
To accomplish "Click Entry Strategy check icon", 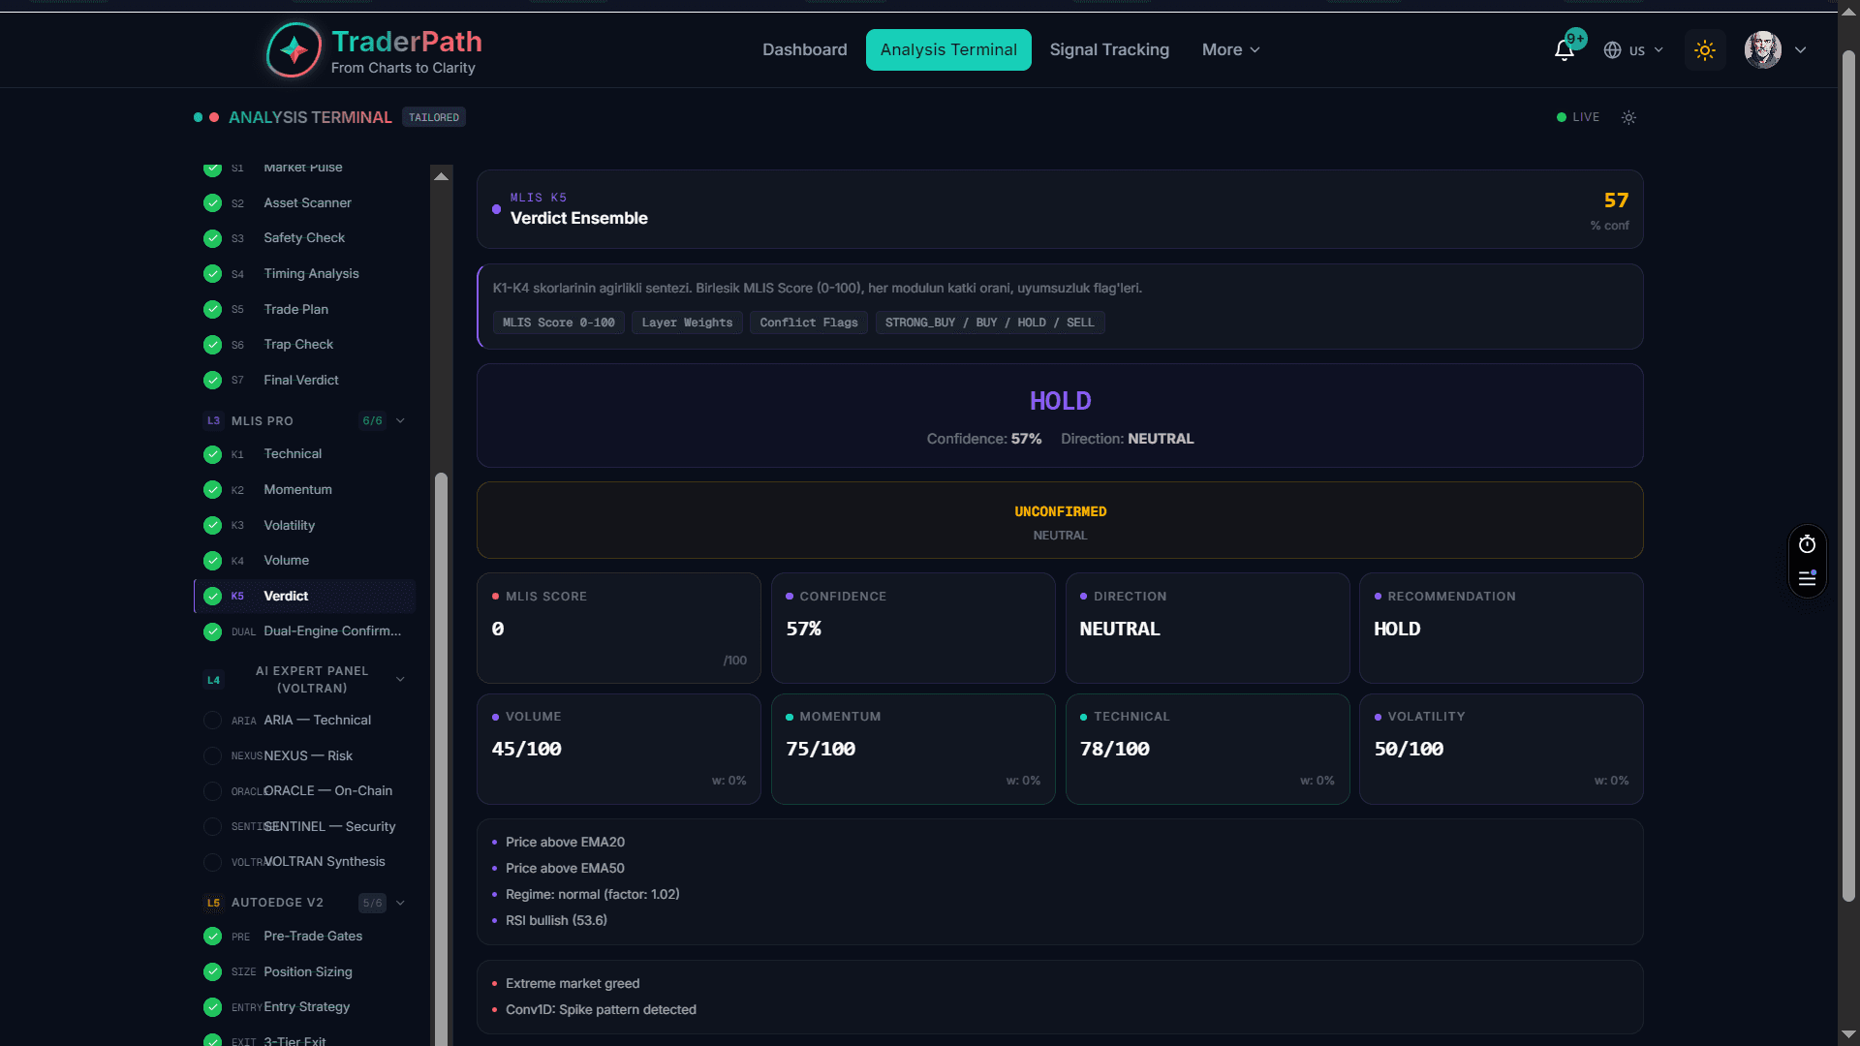I will point(212,1007).
